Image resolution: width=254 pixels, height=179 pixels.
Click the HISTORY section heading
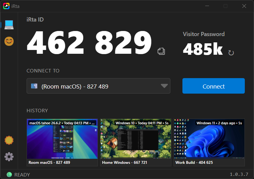point(37,111)
